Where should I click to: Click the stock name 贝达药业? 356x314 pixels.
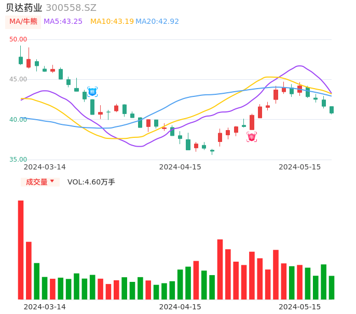(24, 8)
